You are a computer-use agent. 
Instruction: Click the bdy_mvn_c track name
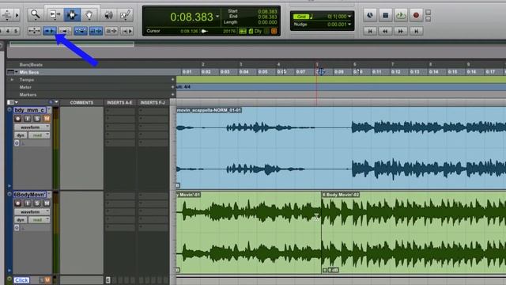tap(29, 110)
